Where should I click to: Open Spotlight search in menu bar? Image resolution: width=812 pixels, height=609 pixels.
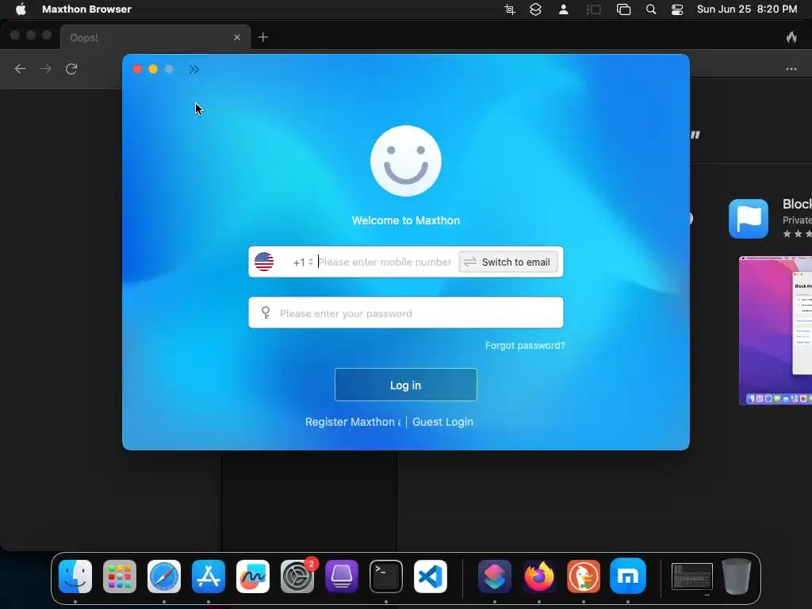(651, 10)
